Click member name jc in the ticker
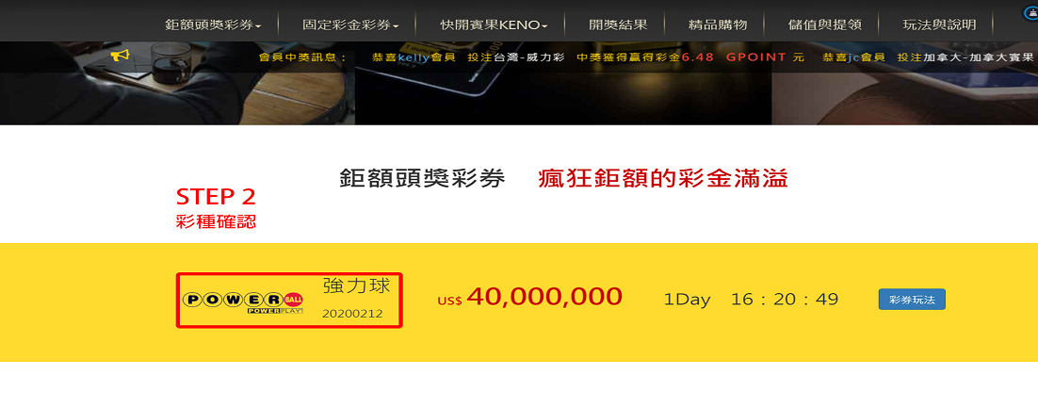The width and height of the screenshot is (1038, 407). pos(853,57)
